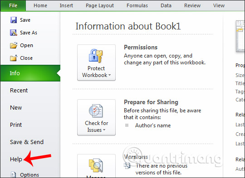This screenshot has width=245, height=178.
Task: Click the 'Information about Book1' title
Action: (128, 26)
